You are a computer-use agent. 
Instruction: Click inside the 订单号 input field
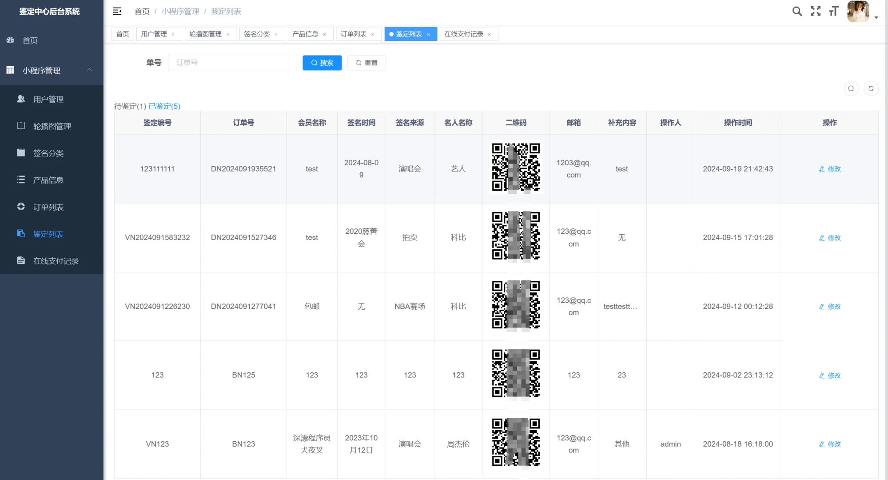[232, 62]
